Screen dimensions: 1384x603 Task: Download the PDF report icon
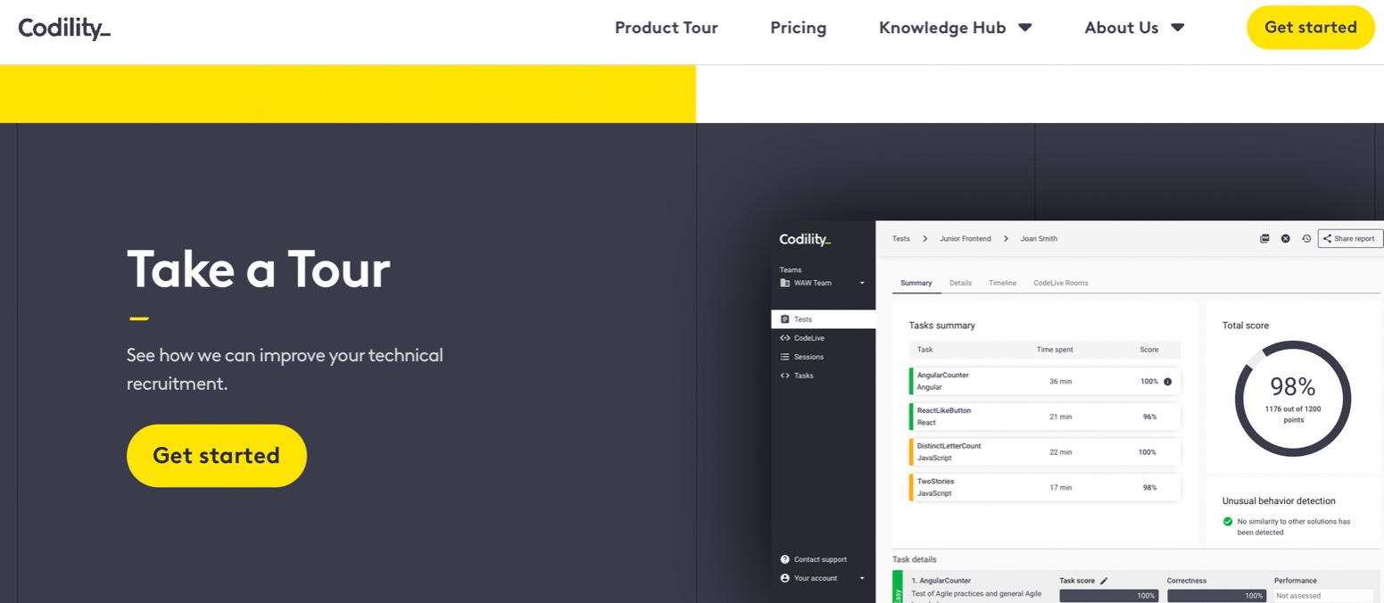(1264, 238)
